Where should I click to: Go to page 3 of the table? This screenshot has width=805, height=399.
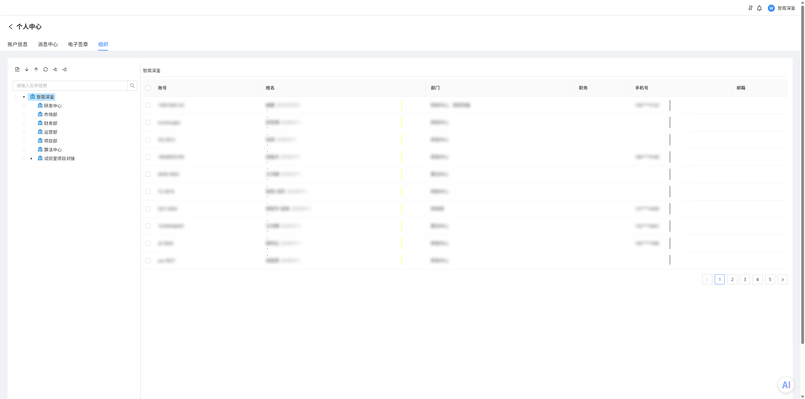pyautogui.click(x=745, y=279)
